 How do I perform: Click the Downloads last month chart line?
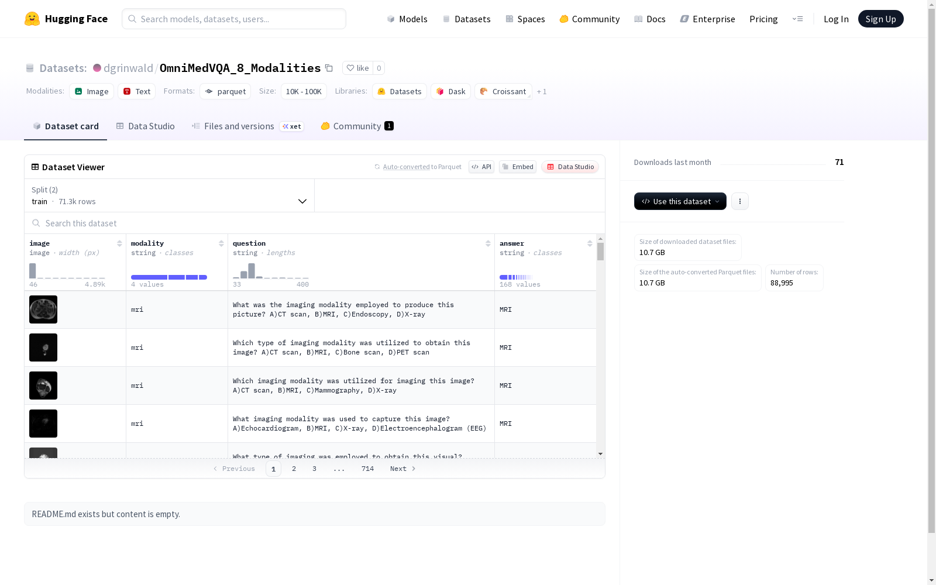point(773,164)
